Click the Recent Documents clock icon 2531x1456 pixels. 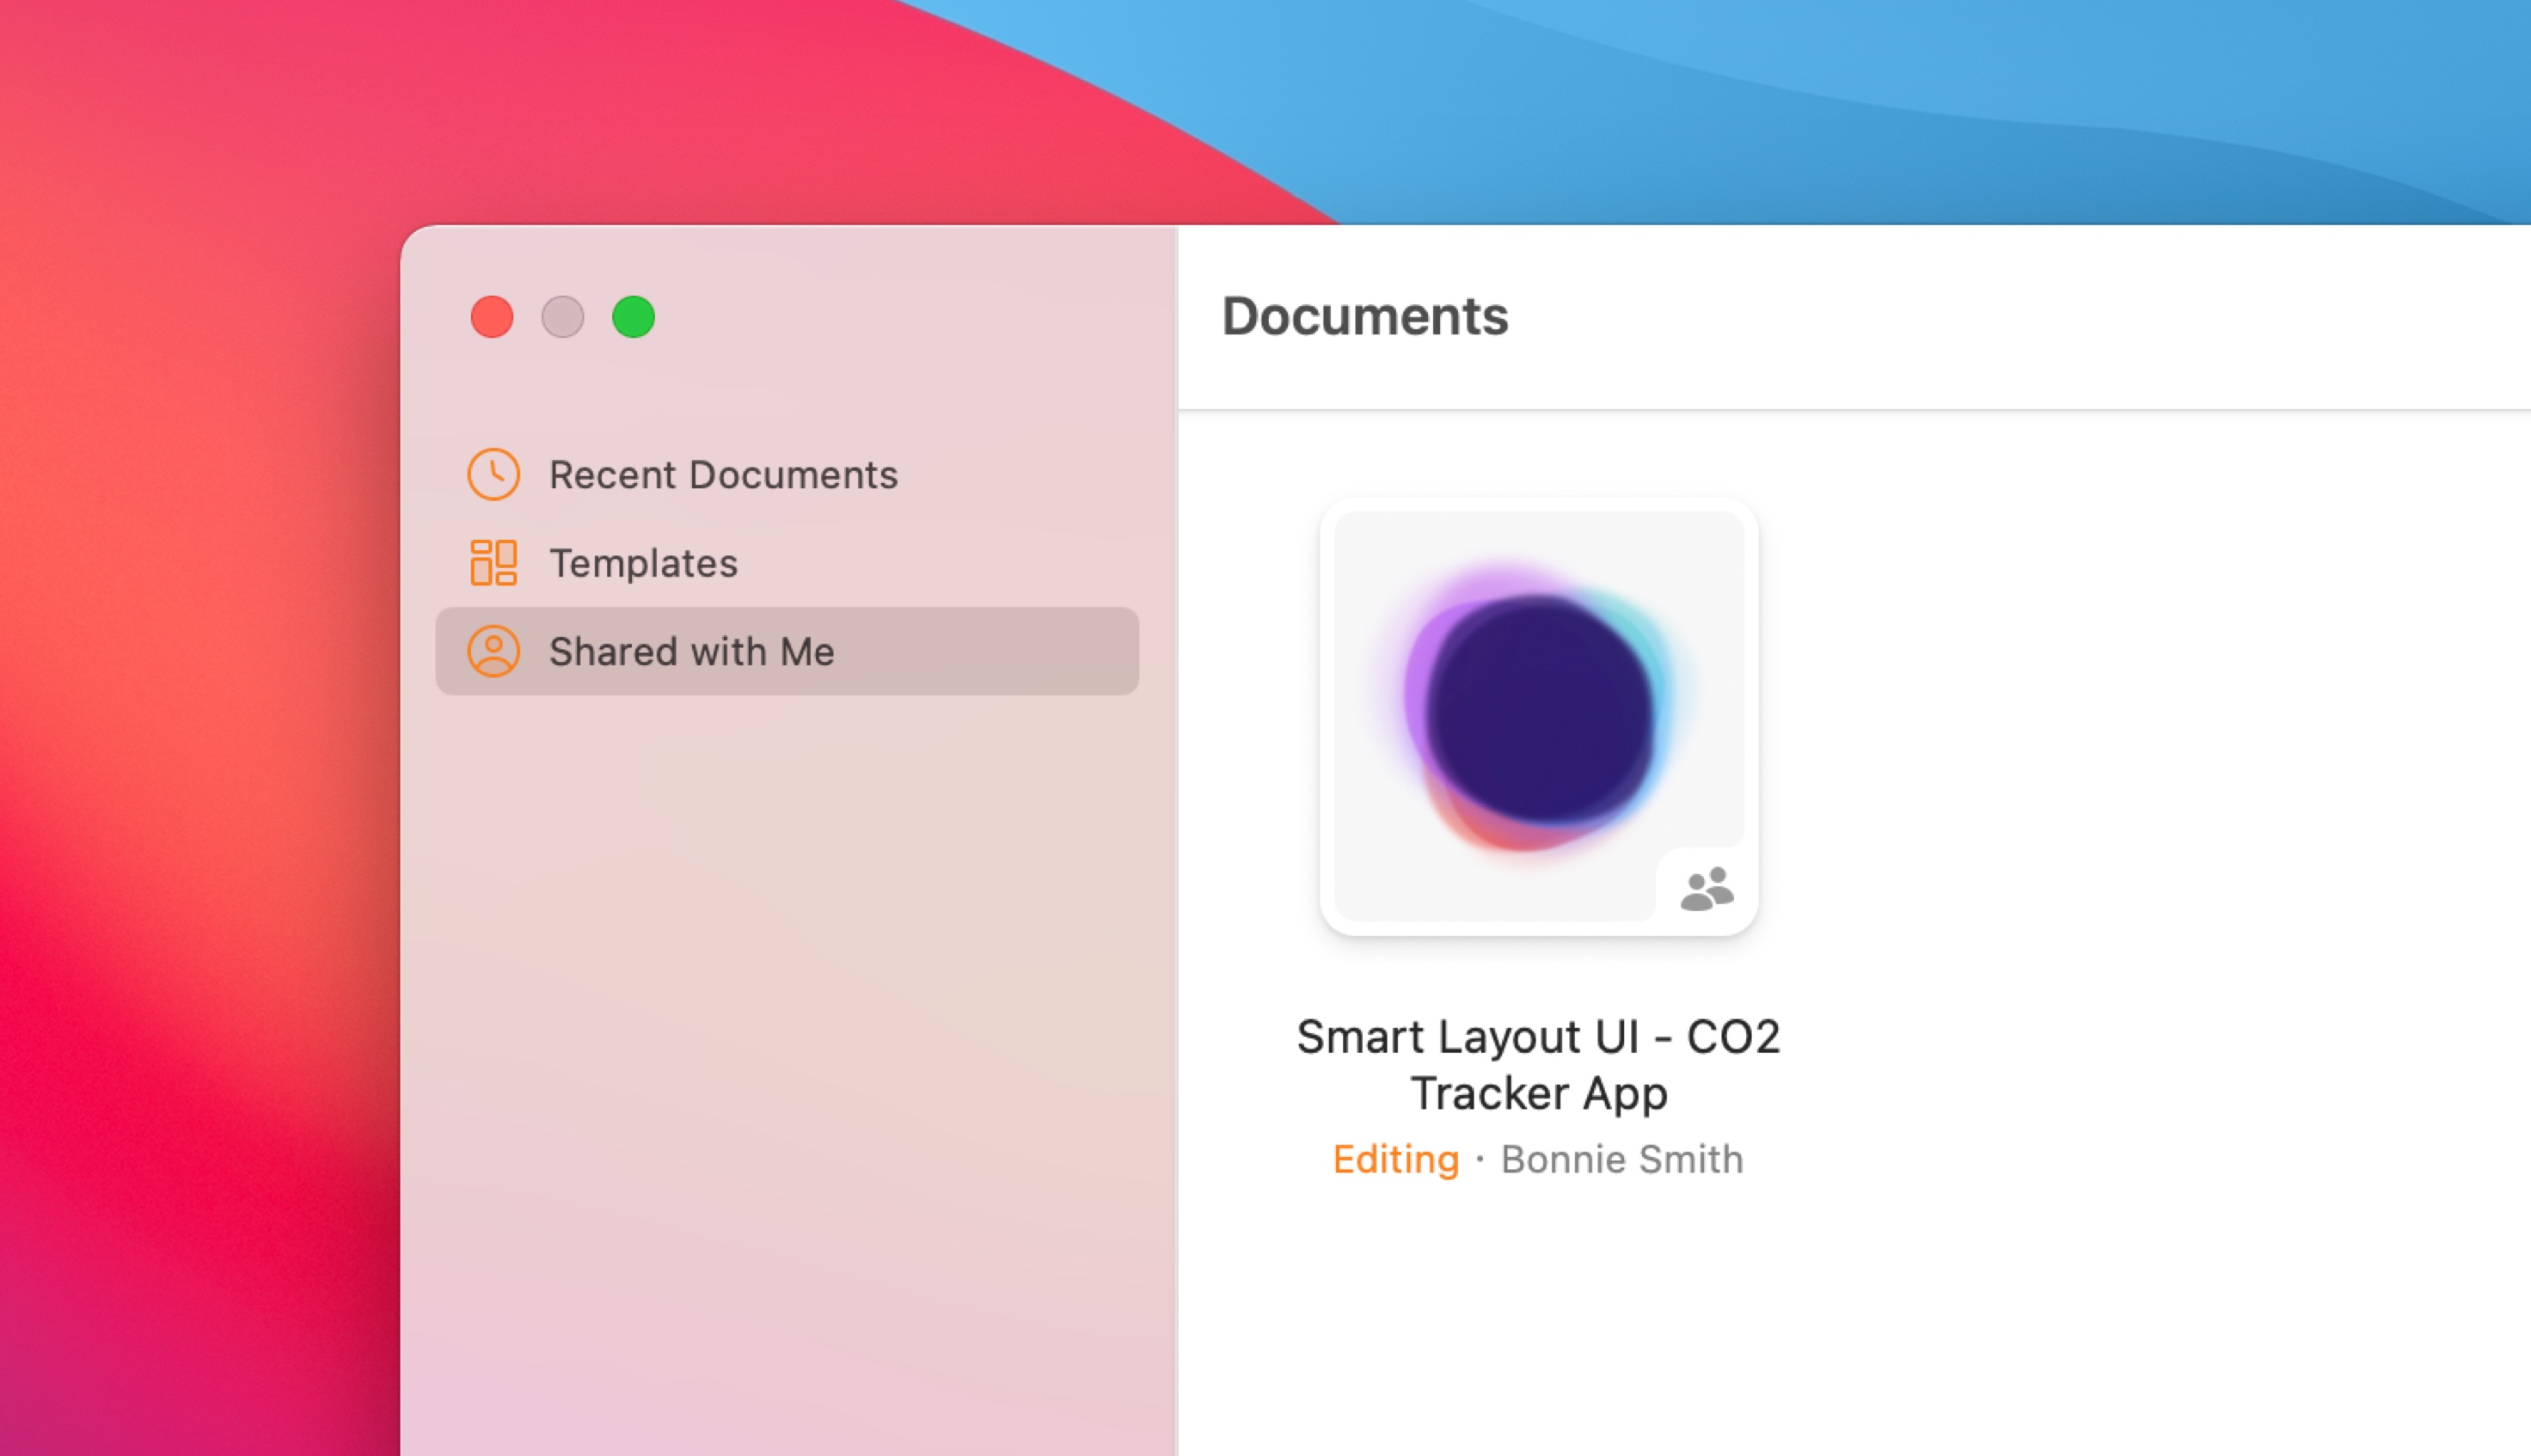tap(493, 474)
